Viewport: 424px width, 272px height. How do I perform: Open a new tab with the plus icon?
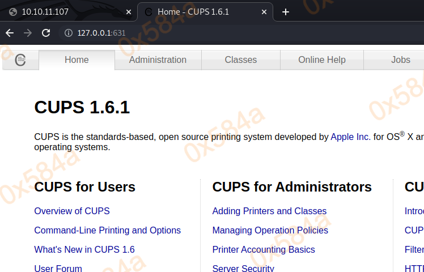(x=286, y=12)
